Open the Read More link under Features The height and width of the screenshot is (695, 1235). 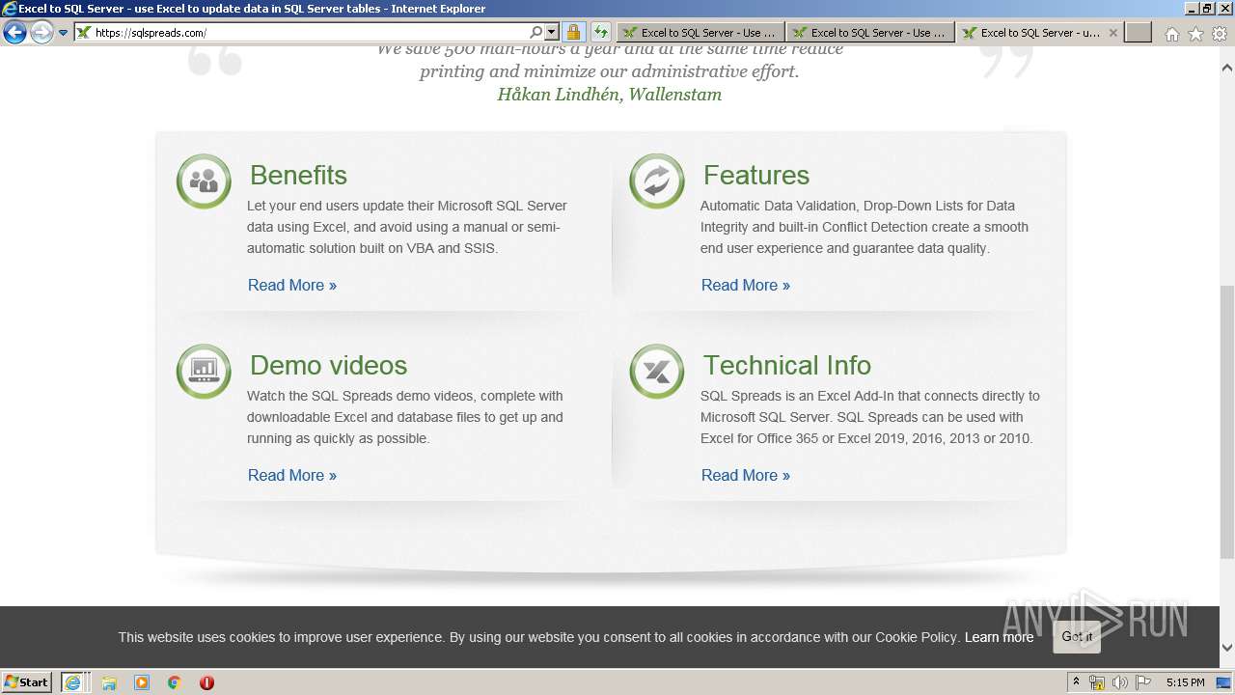tap(746, 285)
